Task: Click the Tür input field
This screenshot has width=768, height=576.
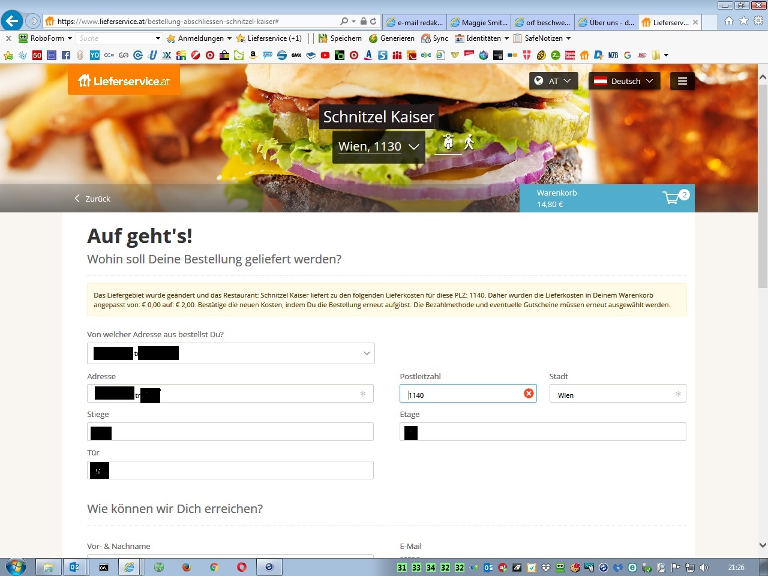Action: pos(230,470)
